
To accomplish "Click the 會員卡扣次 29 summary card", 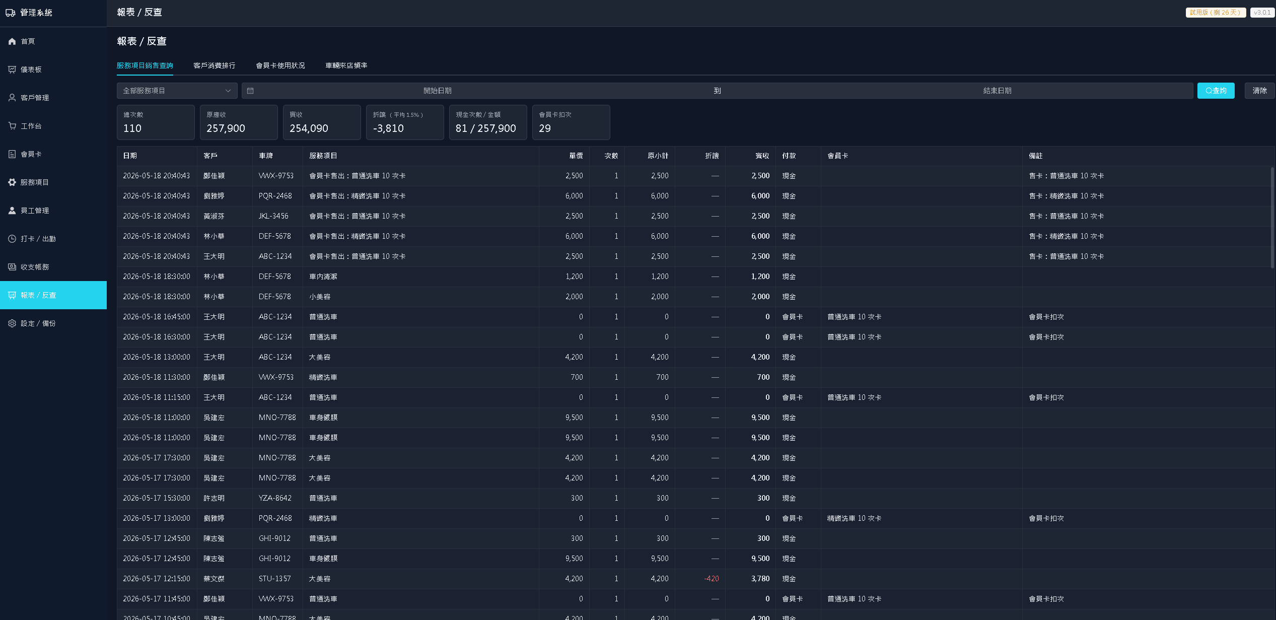I will [x=571, y=122].
